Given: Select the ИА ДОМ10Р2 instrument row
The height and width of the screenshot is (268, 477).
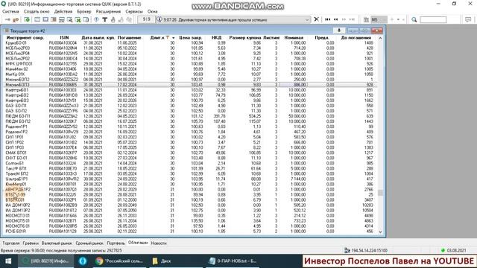Looking at the screenshot, I should (x=190, y=205).
